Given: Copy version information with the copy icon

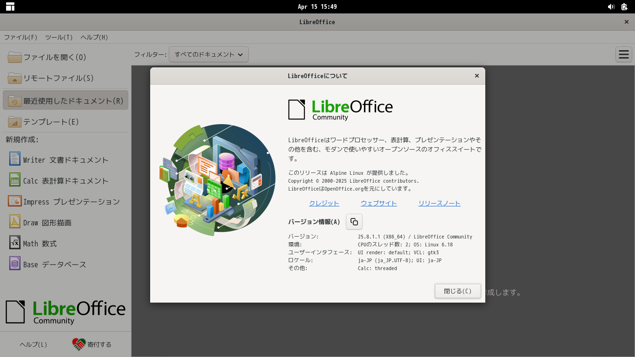Looking at the screenshot, I should point(354,222).
